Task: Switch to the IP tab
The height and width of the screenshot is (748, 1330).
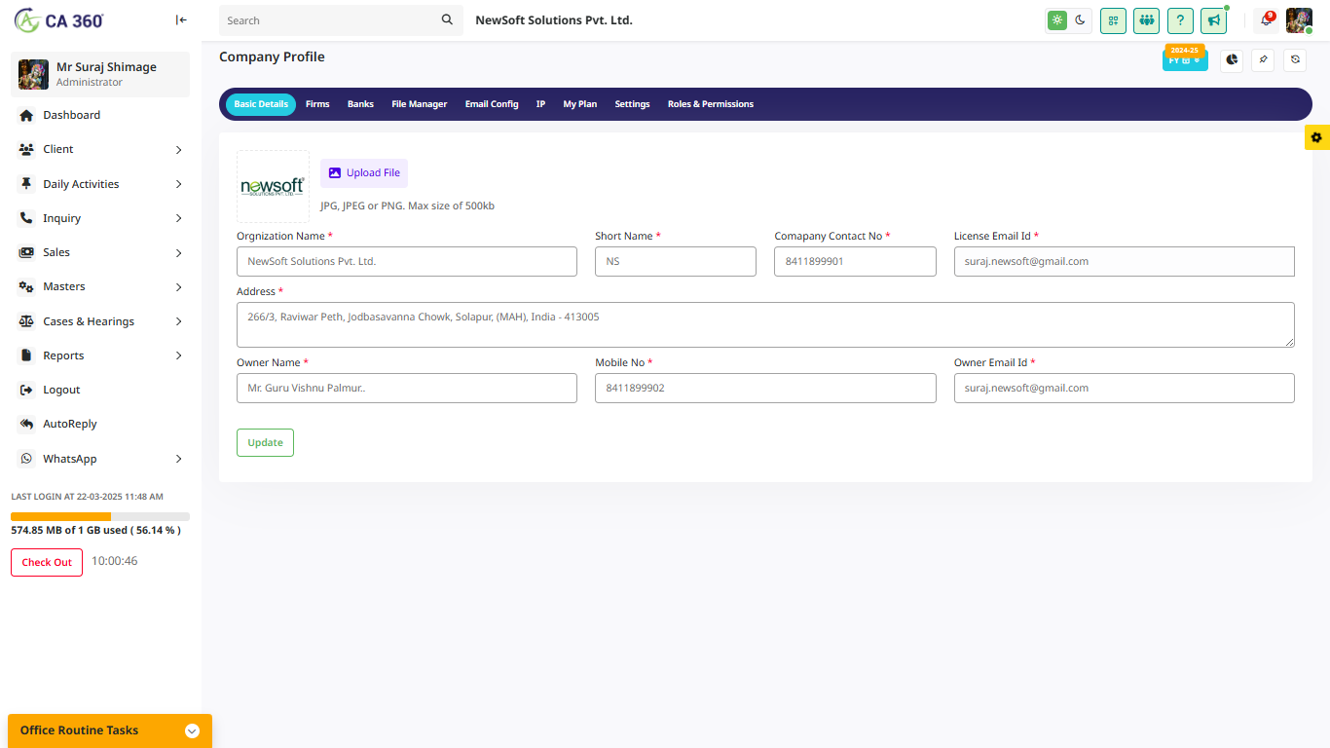Action: (x=540, y=104)
